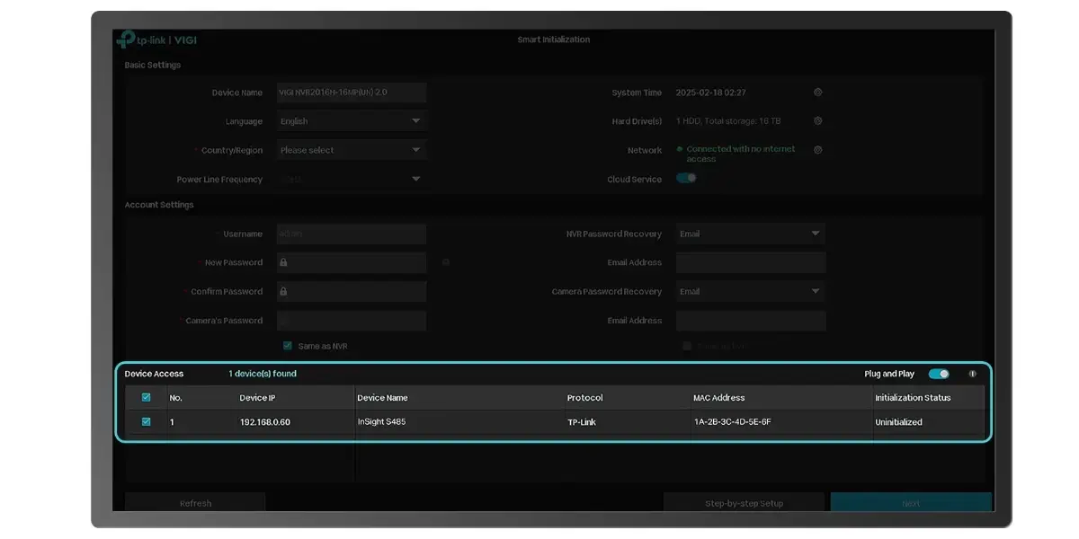
Task: Open the Camera Password Recovery dropdown
Action: click(x=751, y=291)
